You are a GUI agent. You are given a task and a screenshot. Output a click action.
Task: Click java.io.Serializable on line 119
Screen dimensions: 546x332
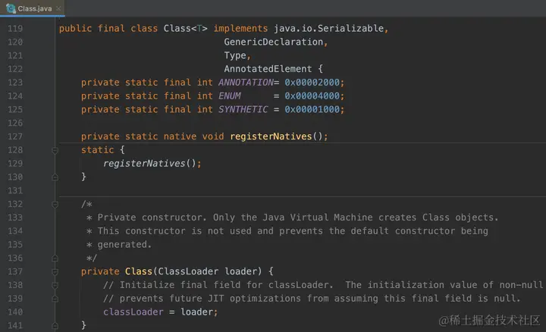[x=328, y=29]
